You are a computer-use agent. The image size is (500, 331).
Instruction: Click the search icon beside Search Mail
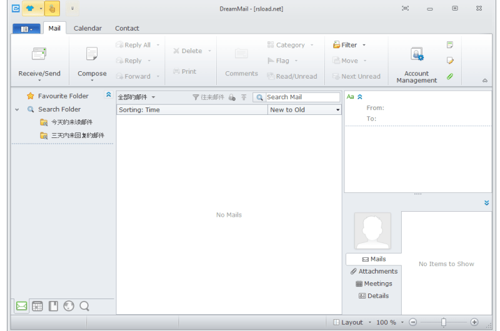(x=259, y=97)
